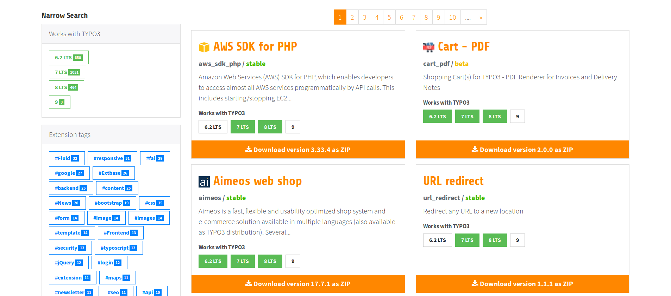
Task: Select the #typoscript tag filter
Action: point(119,248)
